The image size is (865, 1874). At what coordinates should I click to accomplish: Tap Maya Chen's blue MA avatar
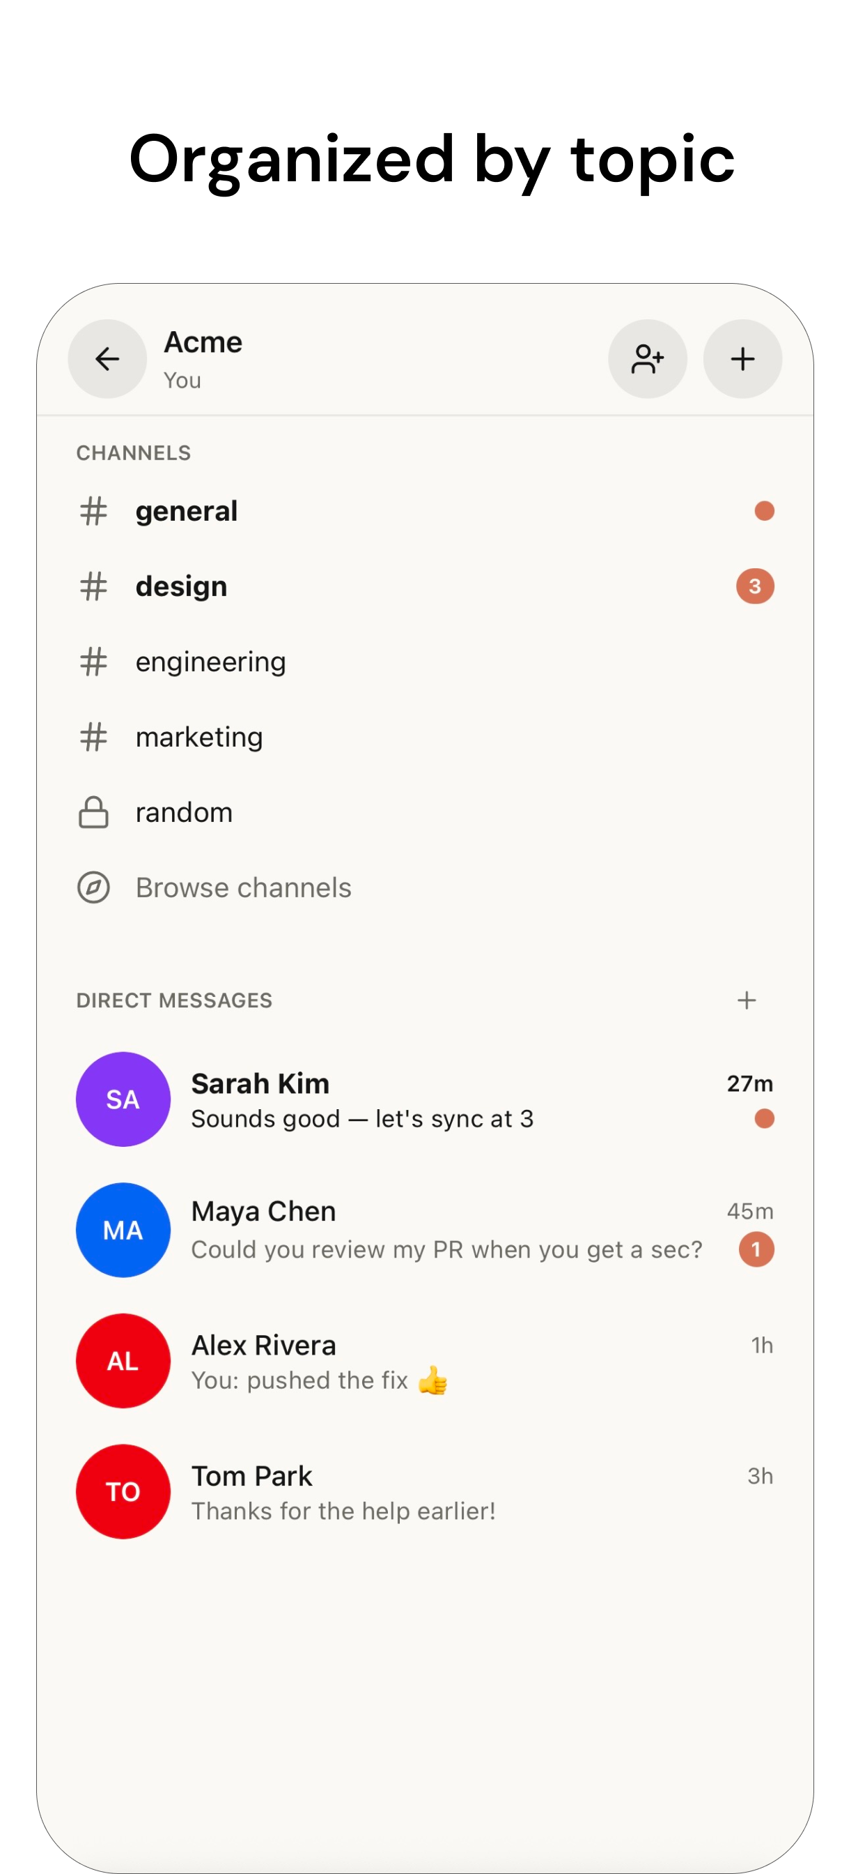click(x=123, y=1231)
